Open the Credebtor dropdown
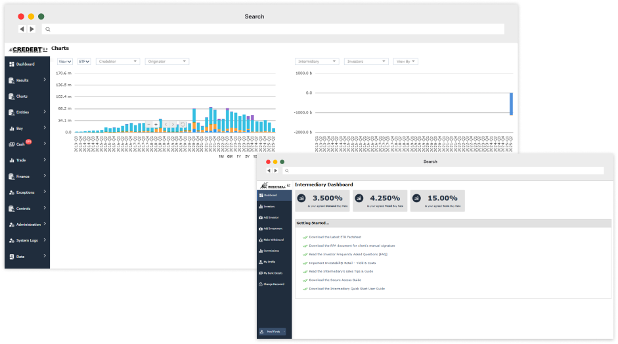 pos(118,62)
